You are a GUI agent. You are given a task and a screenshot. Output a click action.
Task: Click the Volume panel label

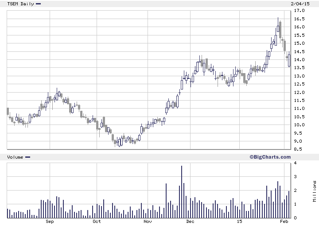(15, 157)
